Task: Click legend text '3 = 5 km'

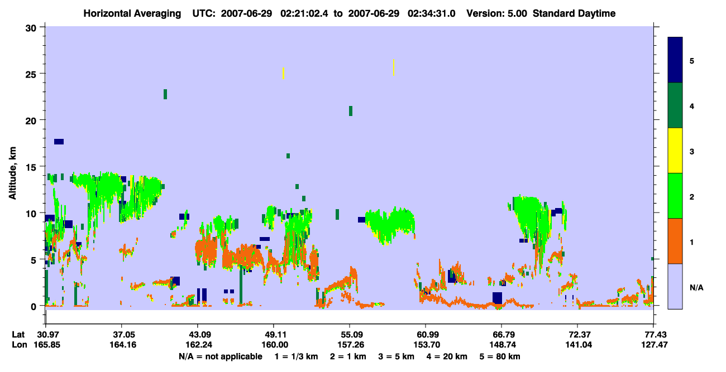Action: (396, 356)
